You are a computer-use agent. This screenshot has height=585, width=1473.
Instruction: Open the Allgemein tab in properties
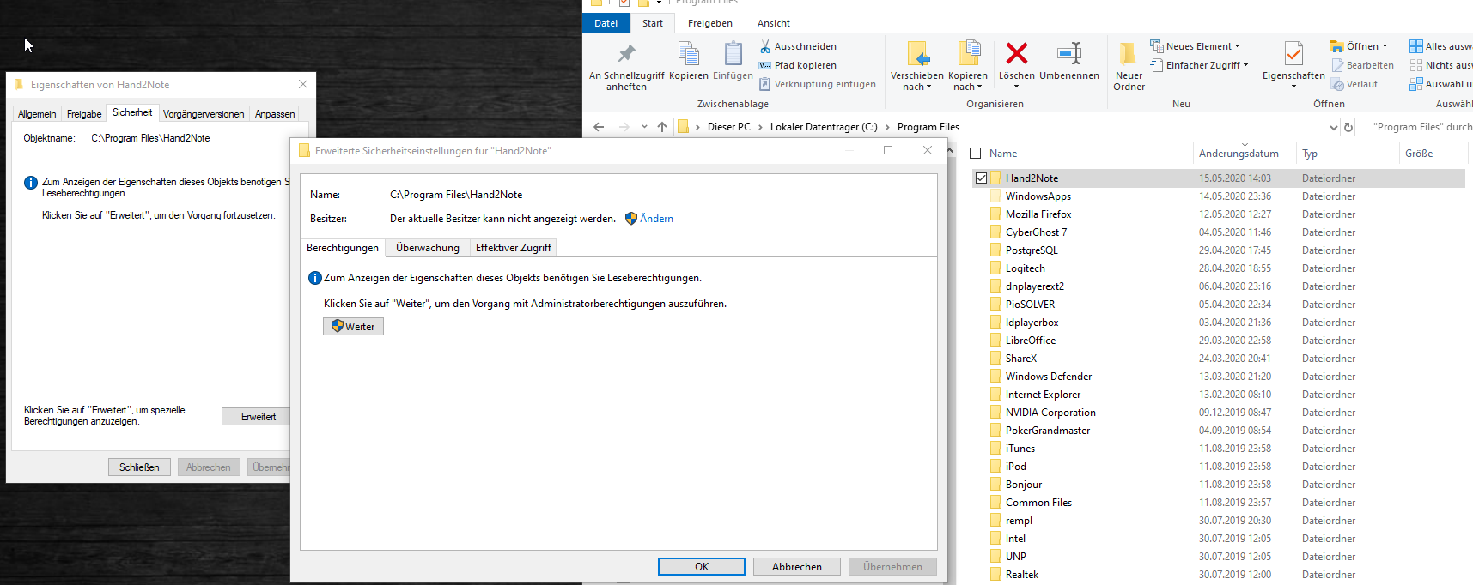[x=37, y=114]
